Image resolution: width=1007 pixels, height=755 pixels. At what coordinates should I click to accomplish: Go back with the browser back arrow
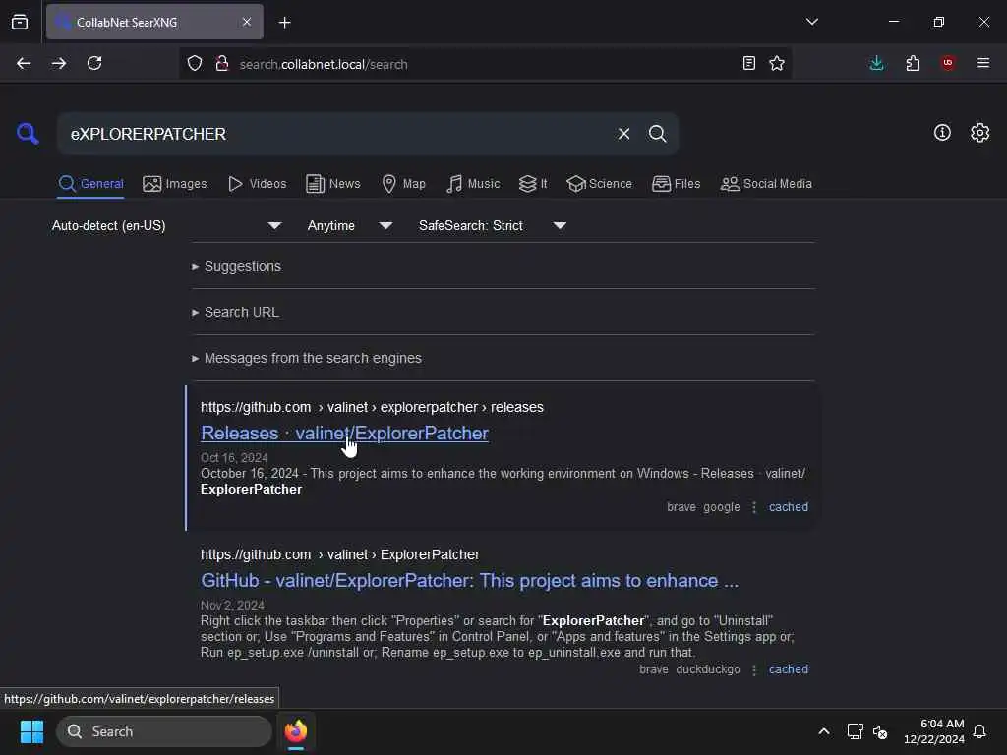(24, 63)
